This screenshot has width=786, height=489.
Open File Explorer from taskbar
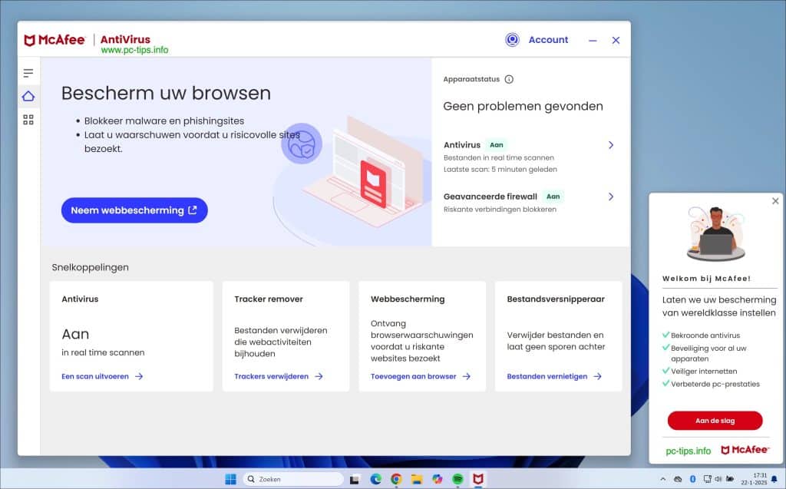click(417, 479)
